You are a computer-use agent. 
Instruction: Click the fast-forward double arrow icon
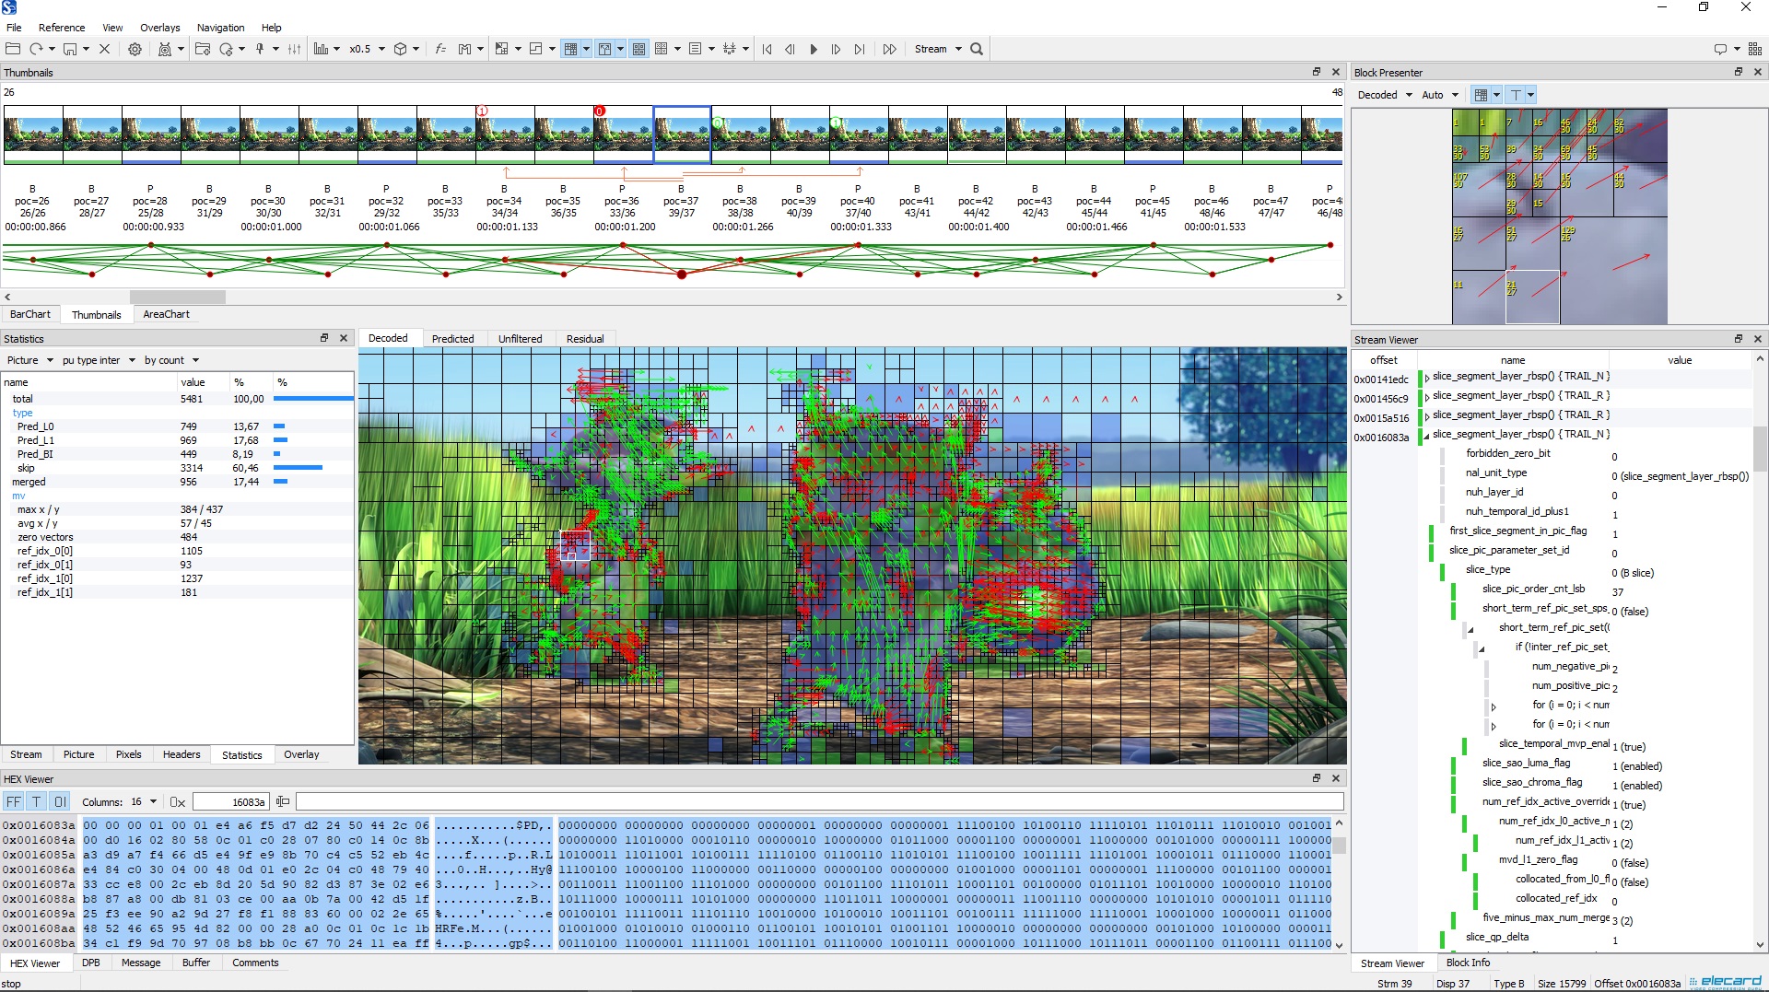point(888,50)
